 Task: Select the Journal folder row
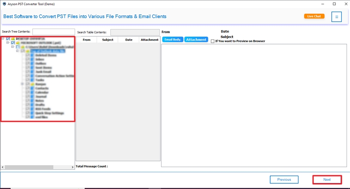[x=41, y=96]
